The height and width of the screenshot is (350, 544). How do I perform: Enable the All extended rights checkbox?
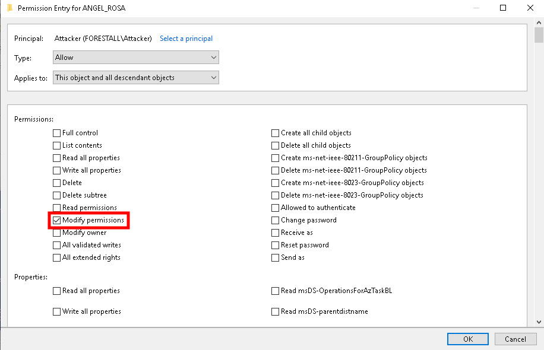click(57, 257)
